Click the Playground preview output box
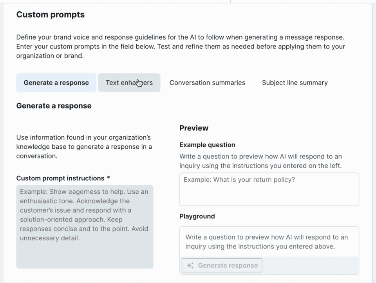The height and width of the screenshot is (283, 376). pyautogui.click(x=269, y=242)
